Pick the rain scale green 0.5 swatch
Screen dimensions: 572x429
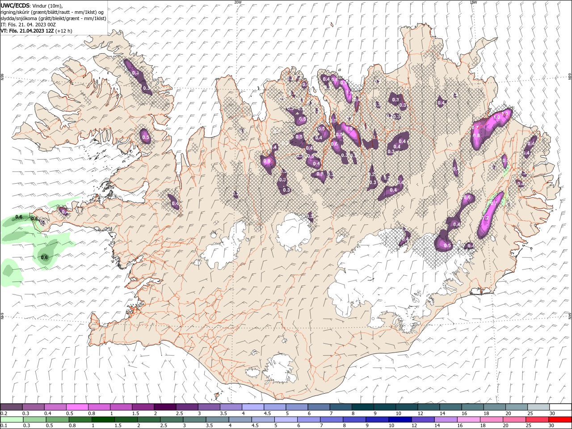click(x=58, y=420)
